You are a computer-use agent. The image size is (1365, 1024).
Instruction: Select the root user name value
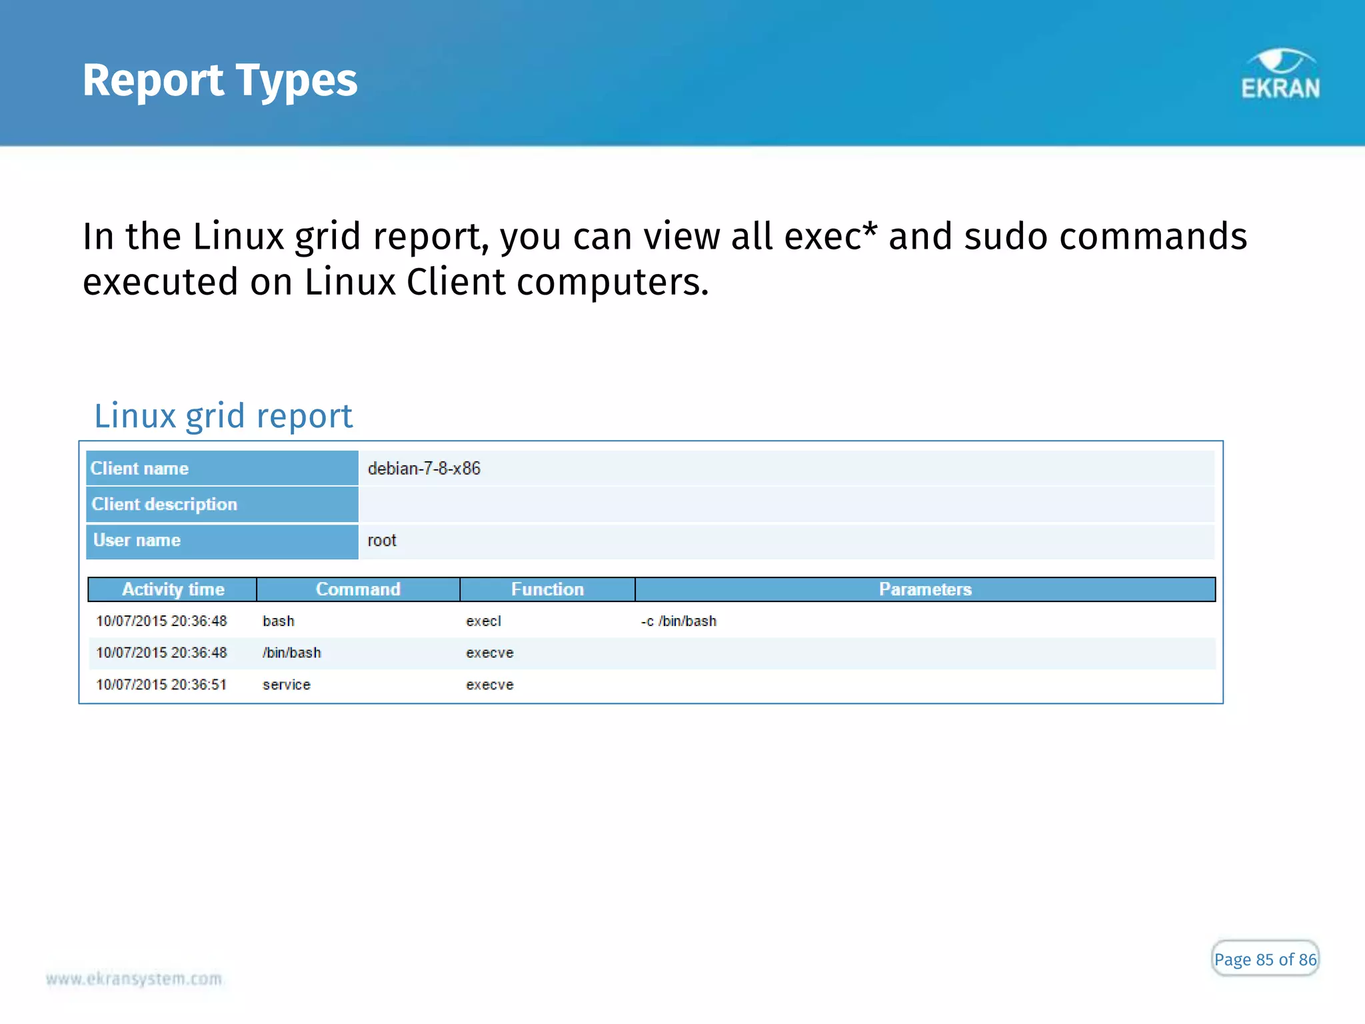click(382, 541)
